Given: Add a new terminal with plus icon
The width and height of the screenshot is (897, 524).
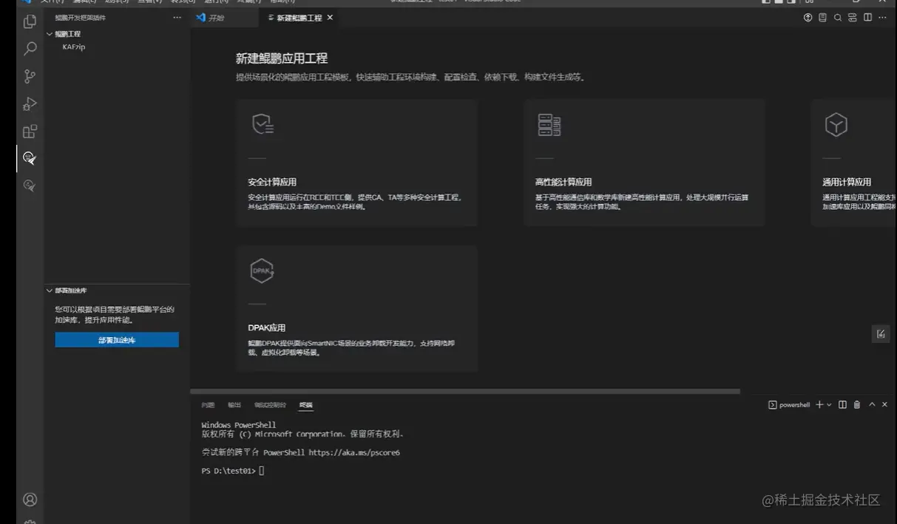Looking at the screenshot, I should [x=819, y=404].
